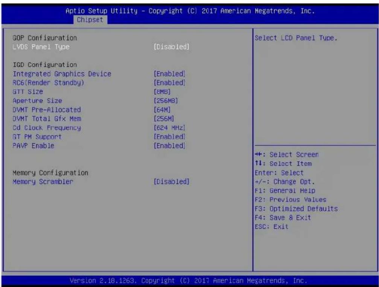Click the 'Enter: Select' key hint
Image resolution: width=379 pixels, height=287 pixels.
[279, 173]
